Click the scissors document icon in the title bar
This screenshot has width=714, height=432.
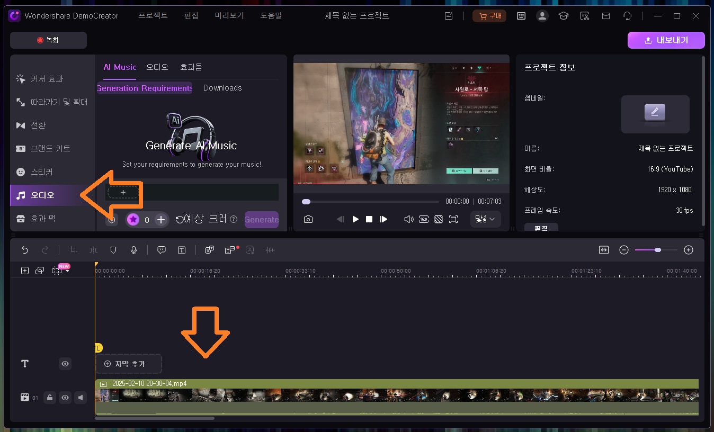[585, 16]
